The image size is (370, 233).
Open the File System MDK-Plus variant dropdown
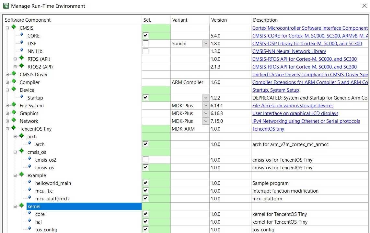point(206,106)
